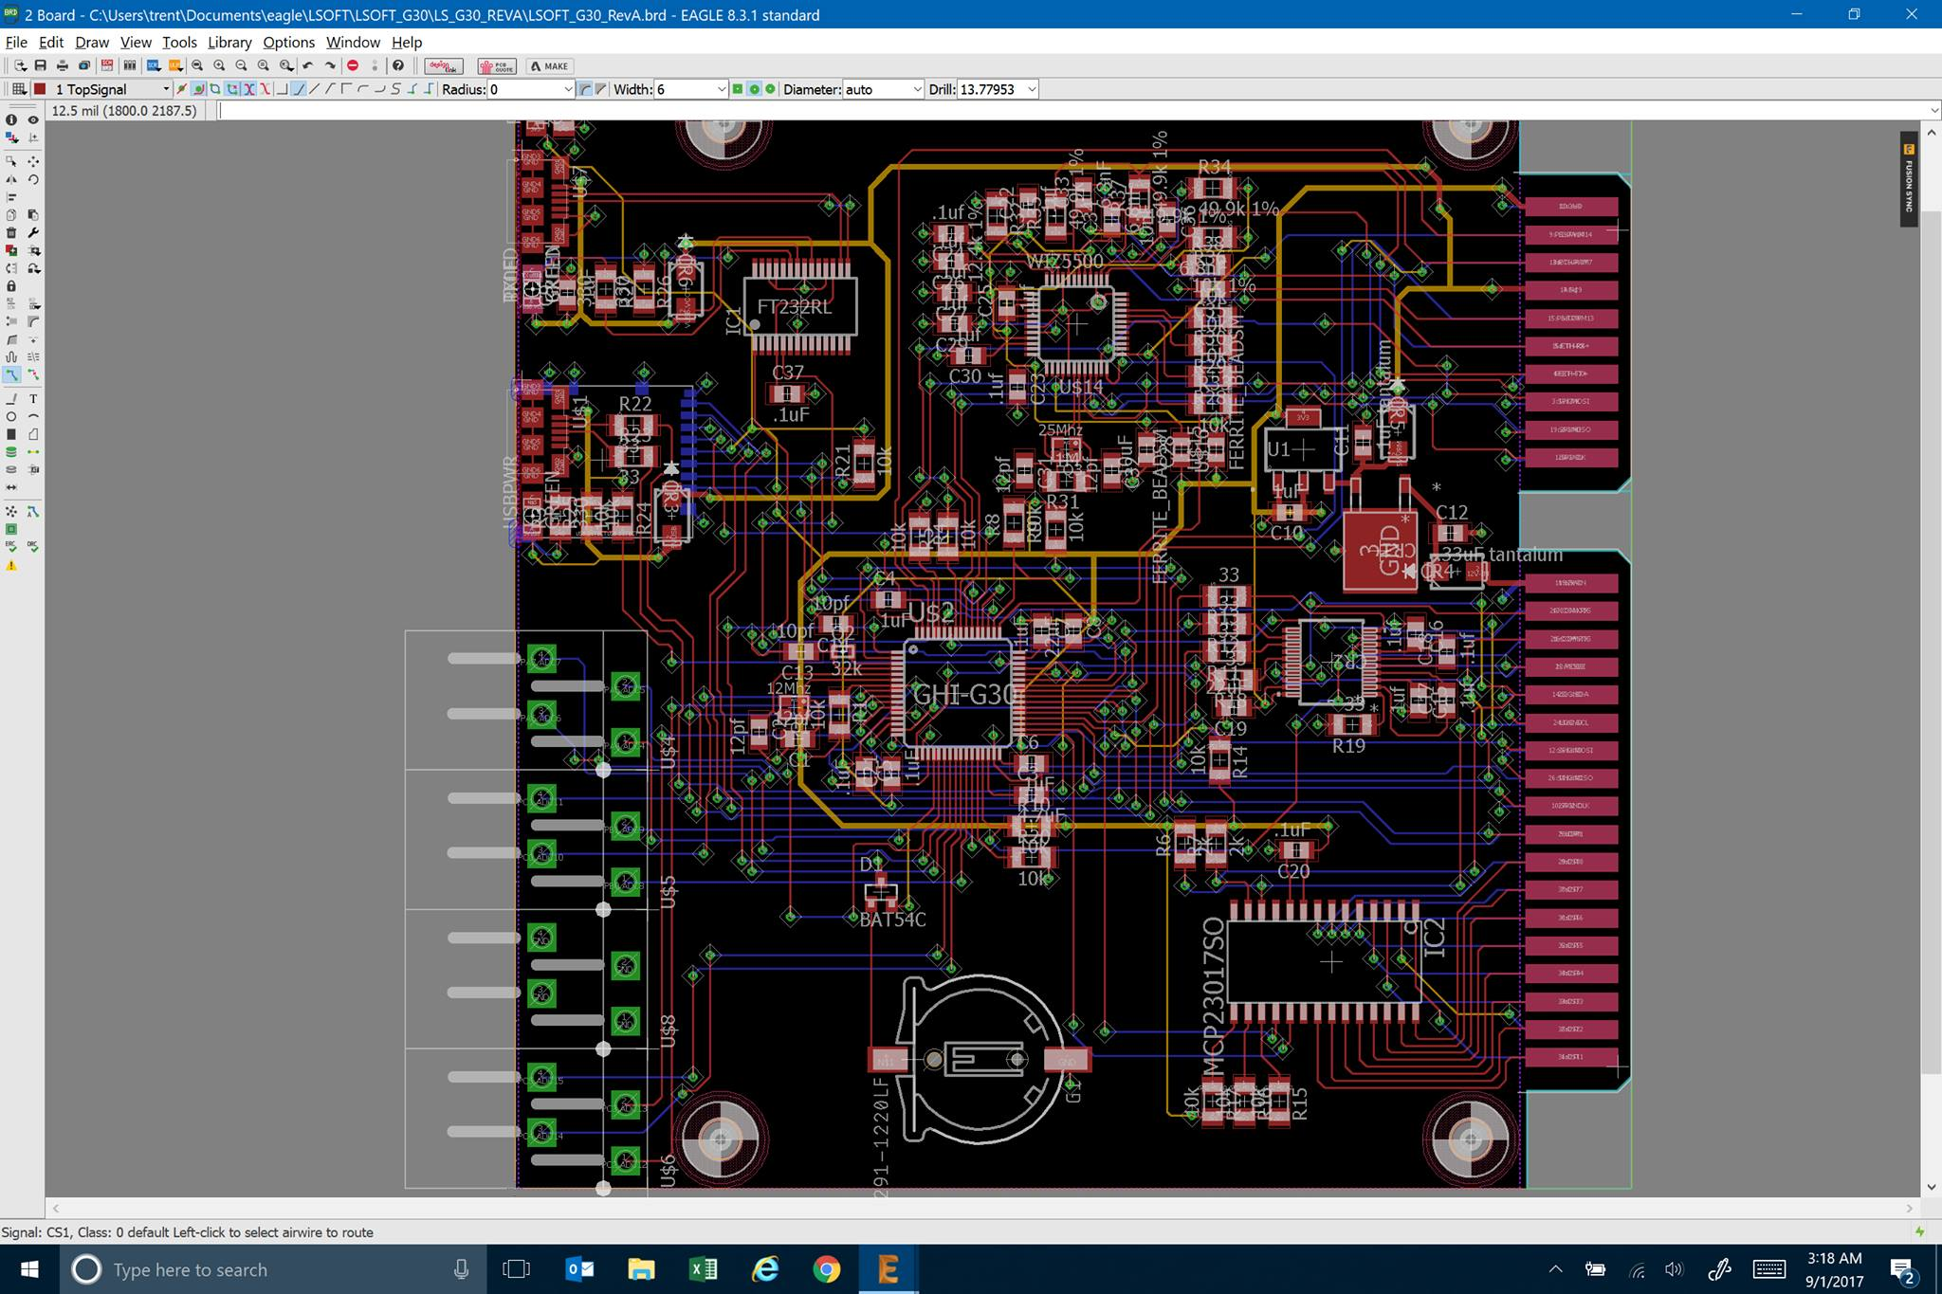Zoom in on the board
This screenshot has width=1942, height=1294.
pyautogui.click(x=219, y=65)
